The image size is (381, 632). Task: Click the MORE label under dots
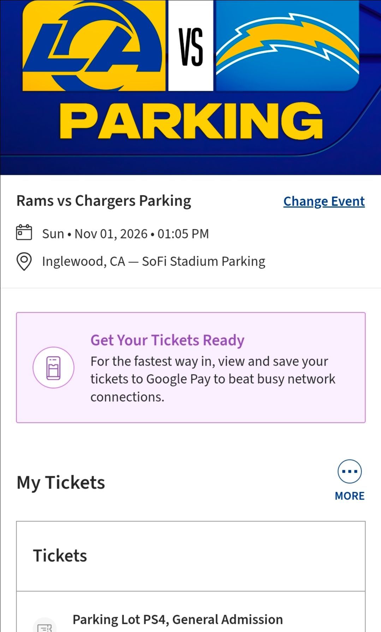(350, 496)
